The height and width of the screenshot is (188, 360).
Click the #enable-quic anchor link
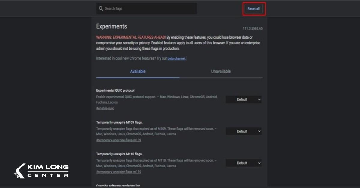pyautogui.click(x=105, y=108)
